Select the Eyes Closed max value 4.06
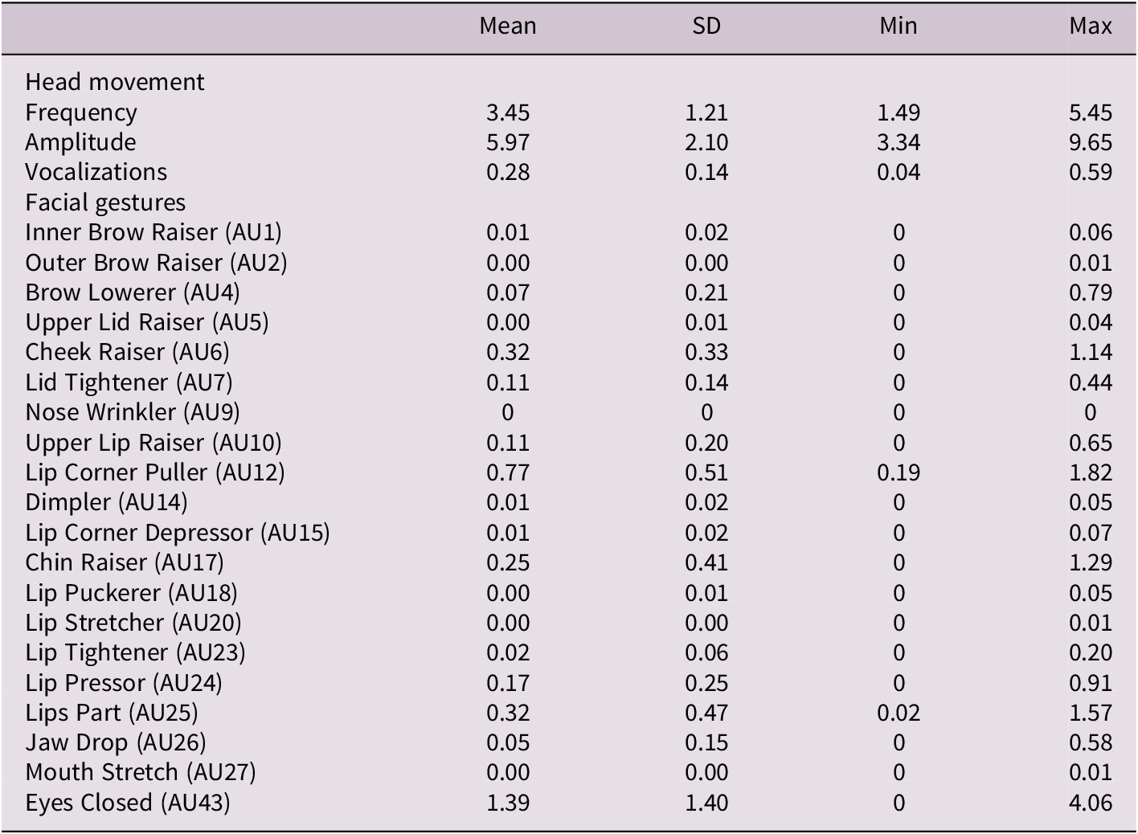1138x834 pixels. (x=1090, y=803)
